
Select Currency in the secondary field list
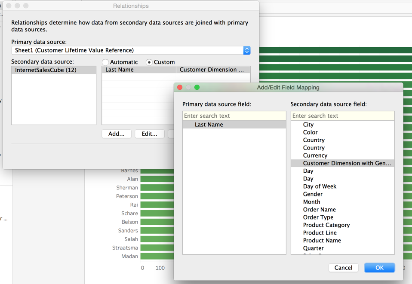coord(343,156)
